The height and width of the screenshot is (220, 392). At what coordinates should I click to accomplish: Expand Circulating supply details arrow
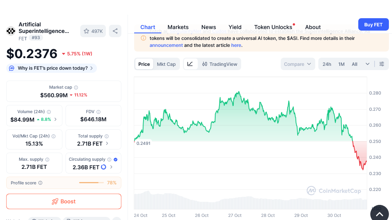click(111, 167)
